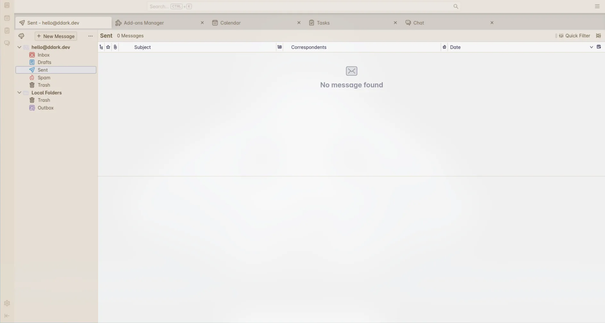
Task: Select the Inbox folder label
Action: point(44,55)
